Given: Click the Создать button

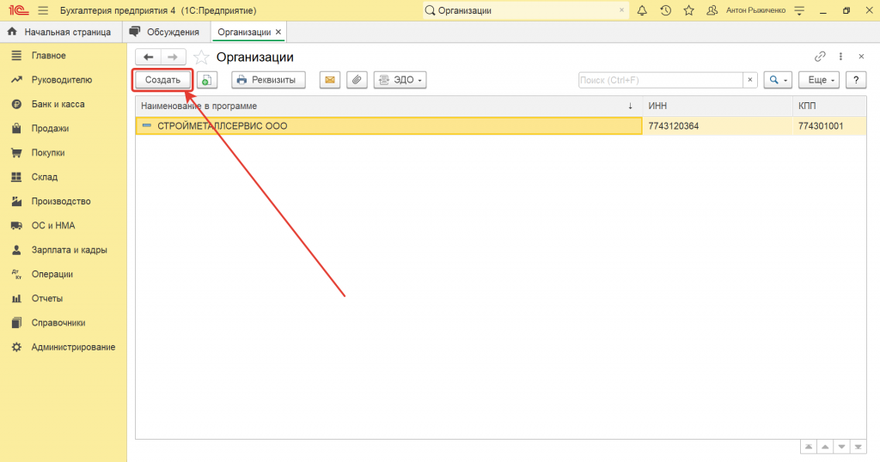Looking at the screenshot, I should click(162, 80).
